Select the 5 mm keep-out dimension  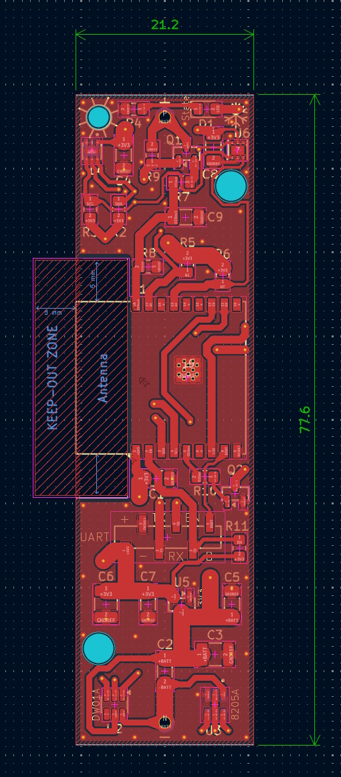point(93,279)
